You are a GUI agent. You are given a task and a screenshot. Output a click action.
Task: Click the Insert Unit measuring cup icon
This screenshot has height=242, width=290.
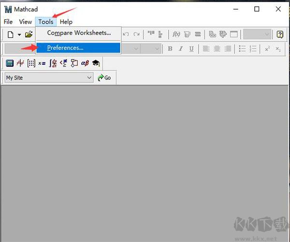(187, 34)
